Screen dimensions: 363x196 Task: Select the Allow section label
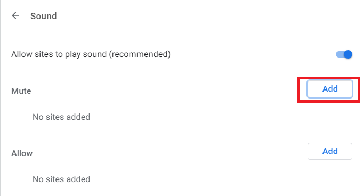(22, 153)
